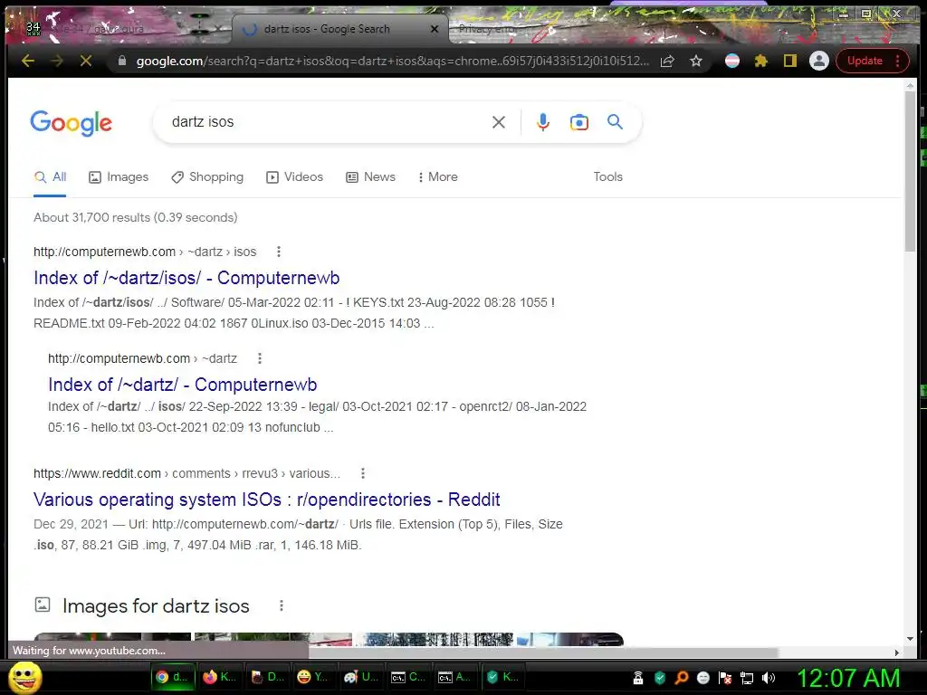Switch to the shield 'K...' taskbar window

point(503,677)
